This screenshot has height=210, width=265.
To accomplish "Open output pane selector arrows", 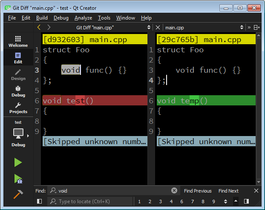I will 225,201.
